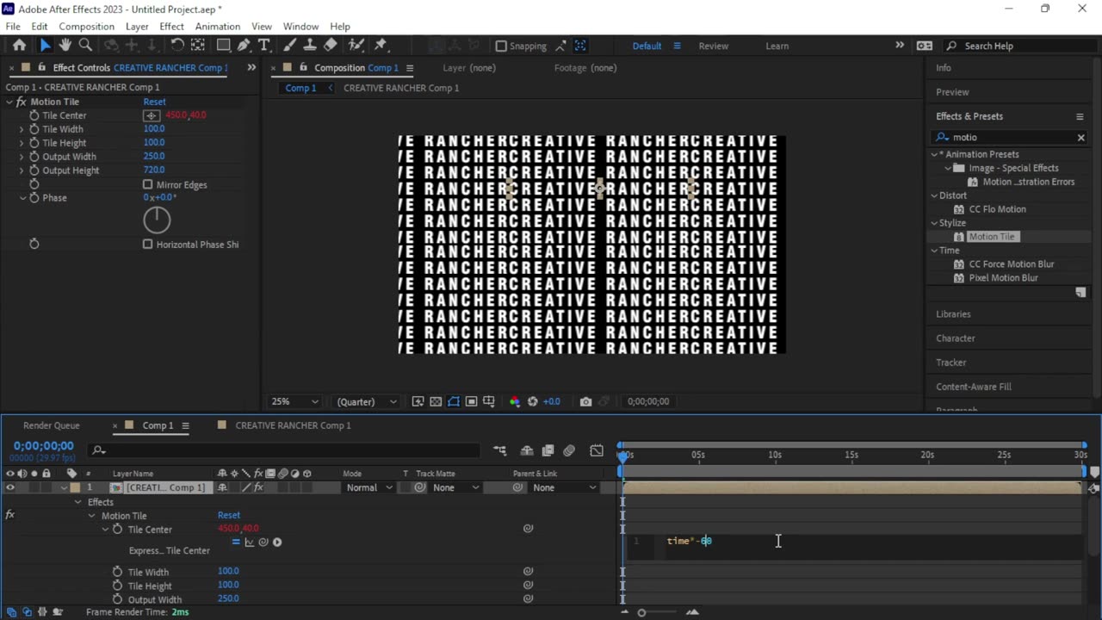Switch to the Review workspace
The image size is (1102, 620).
coord(713,46)
